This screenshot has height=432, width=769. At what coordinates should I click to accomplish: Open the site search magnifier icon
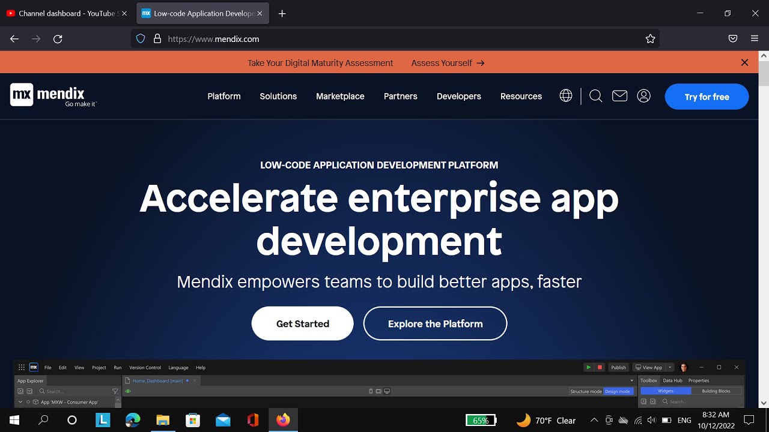595,96
